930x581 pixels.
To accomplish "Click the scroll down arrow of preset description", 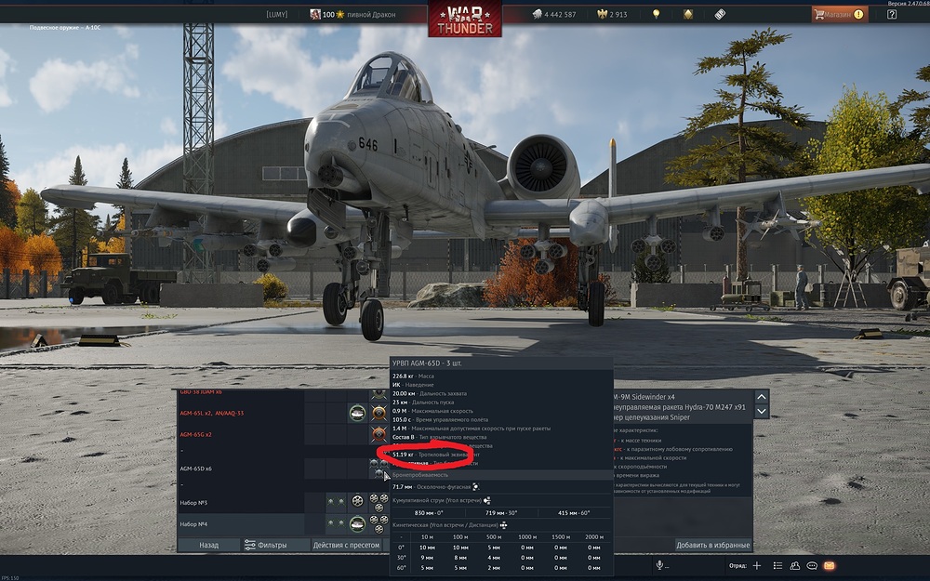I will tap(762, 411).
